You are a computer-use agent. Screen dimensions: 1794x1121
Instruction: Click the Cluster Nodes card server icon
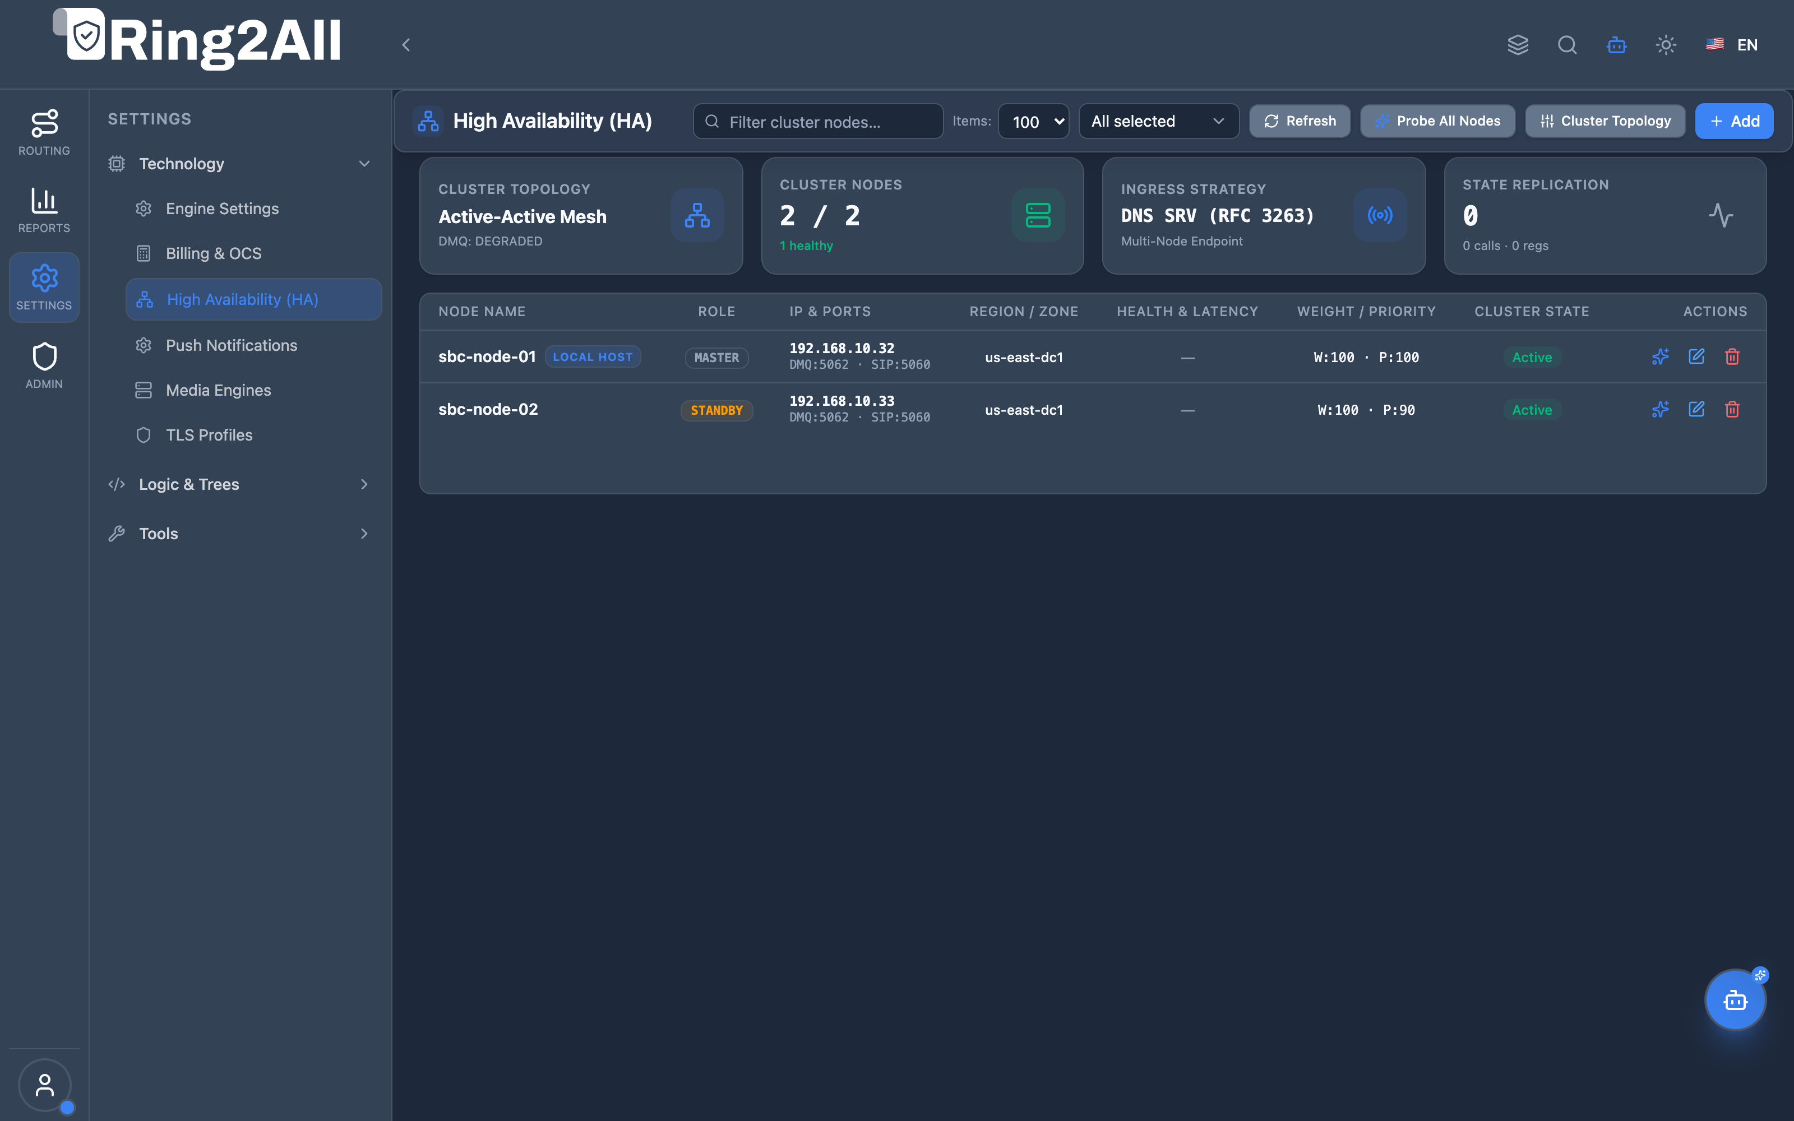[1038, 215]
